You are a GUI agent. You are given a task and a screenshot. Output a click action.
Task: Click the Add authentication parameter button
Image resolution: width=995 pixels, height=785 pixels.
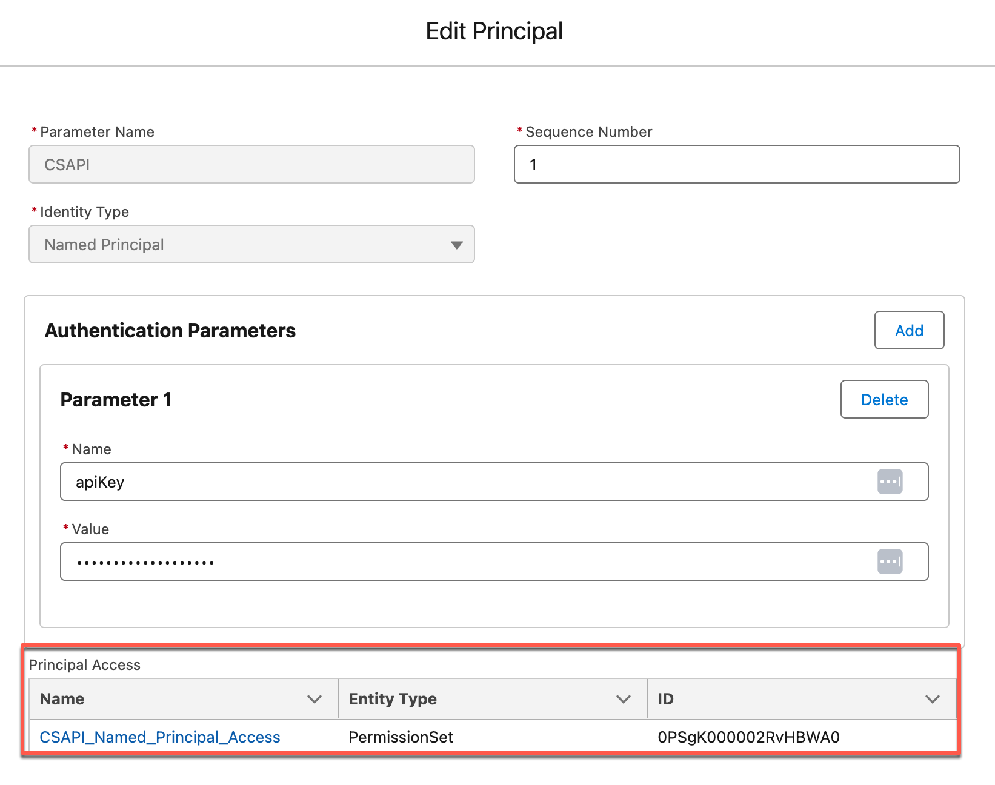tap(909, 330)
